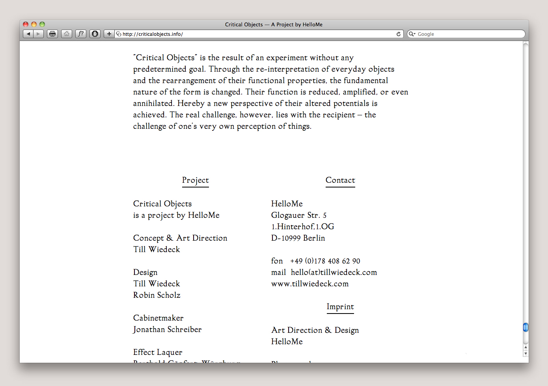Click the blue vertical scrollbar thumb
The image size is (548, 386).
tap(526, 327)
